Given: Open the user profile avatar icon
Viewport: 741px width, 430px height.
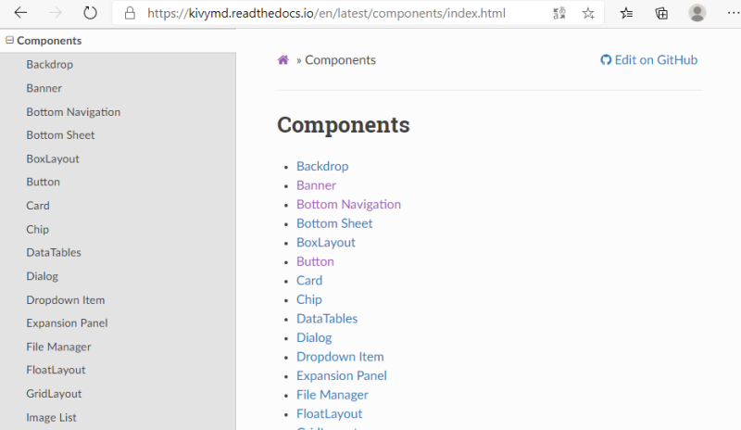Looking at the screenshot, I should 697,13.
